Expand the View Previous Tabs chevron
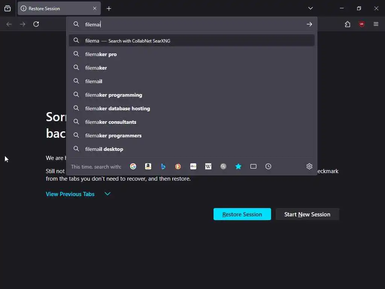Viewport: 385px width, 289px height. [107, 194]
